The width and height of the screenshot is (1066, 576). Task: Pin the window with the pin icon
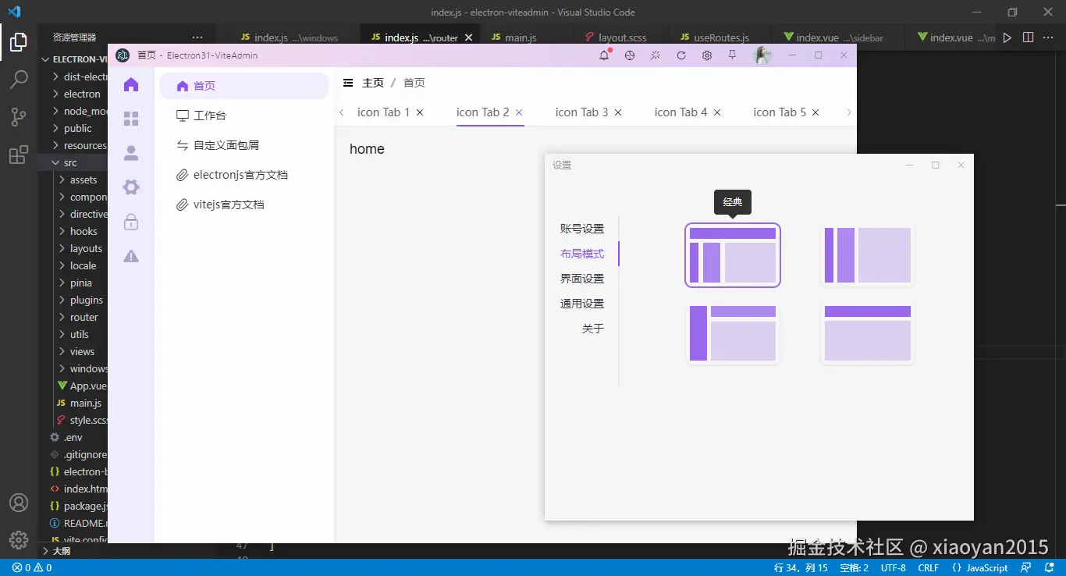click(733, 55)
